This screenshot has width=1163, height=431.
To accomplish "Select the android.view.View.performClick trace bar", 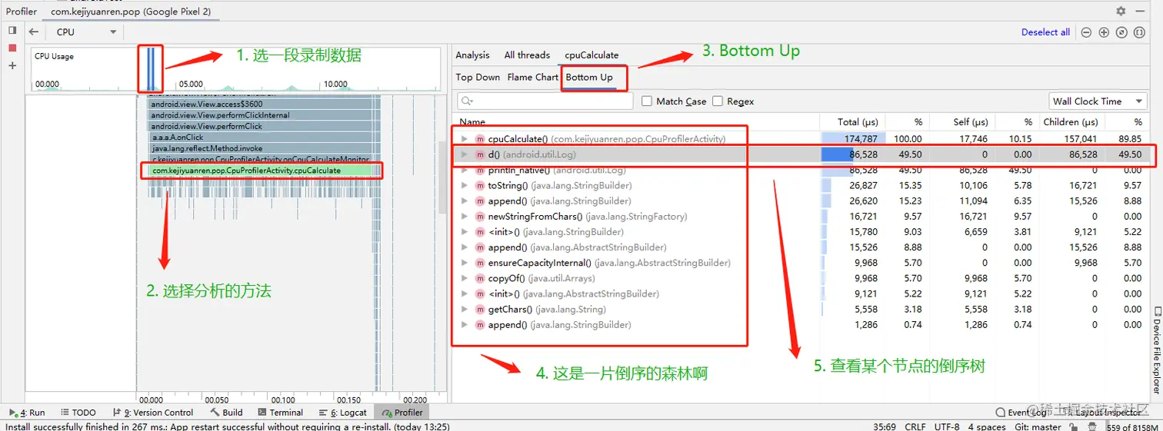I will point(260,126).
